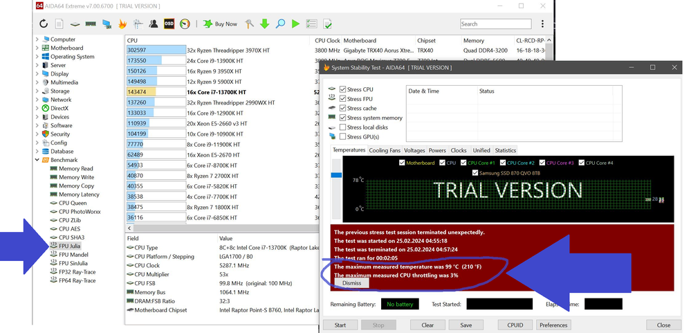Open CPUID from the Stability Test window
This screenshot has width=691, height=333.
(x=515, y=325)
